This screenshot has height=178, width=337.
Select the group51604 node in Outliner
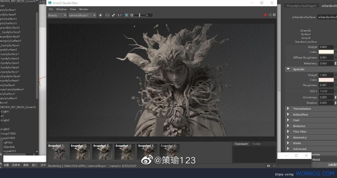[x=8, y=138]
